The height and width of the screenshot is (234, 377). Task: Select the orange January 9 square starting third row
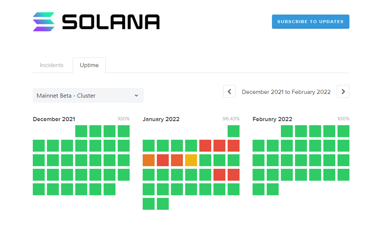[149, 160]
